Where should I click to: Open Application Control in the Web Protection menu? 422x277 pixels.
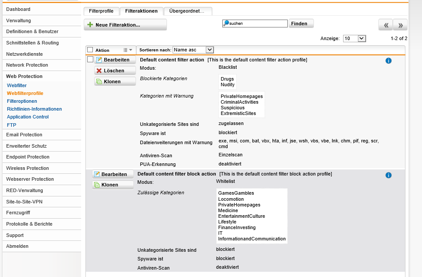click(28, 117)
